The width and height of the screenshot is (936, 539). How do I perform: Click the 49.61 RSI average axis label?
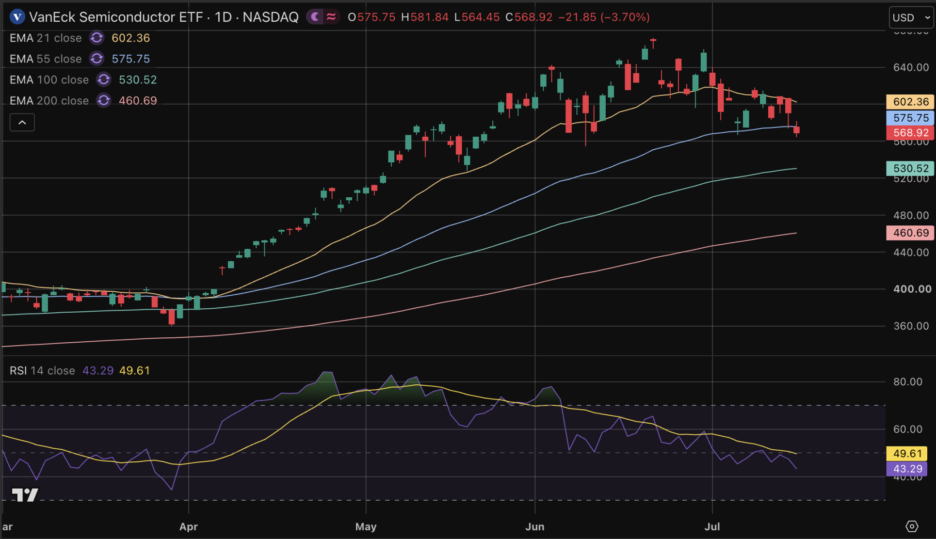[907, 454]
